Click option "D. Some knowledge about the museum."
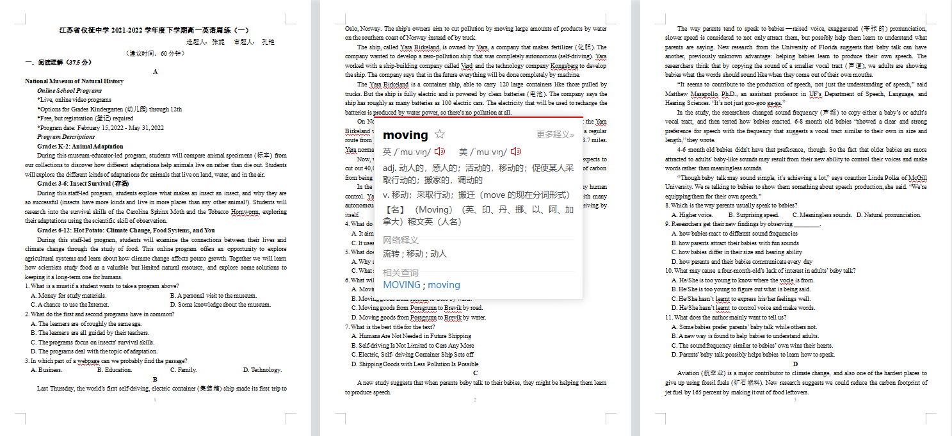Screen dimensions: 952x436 coord(221,305)
